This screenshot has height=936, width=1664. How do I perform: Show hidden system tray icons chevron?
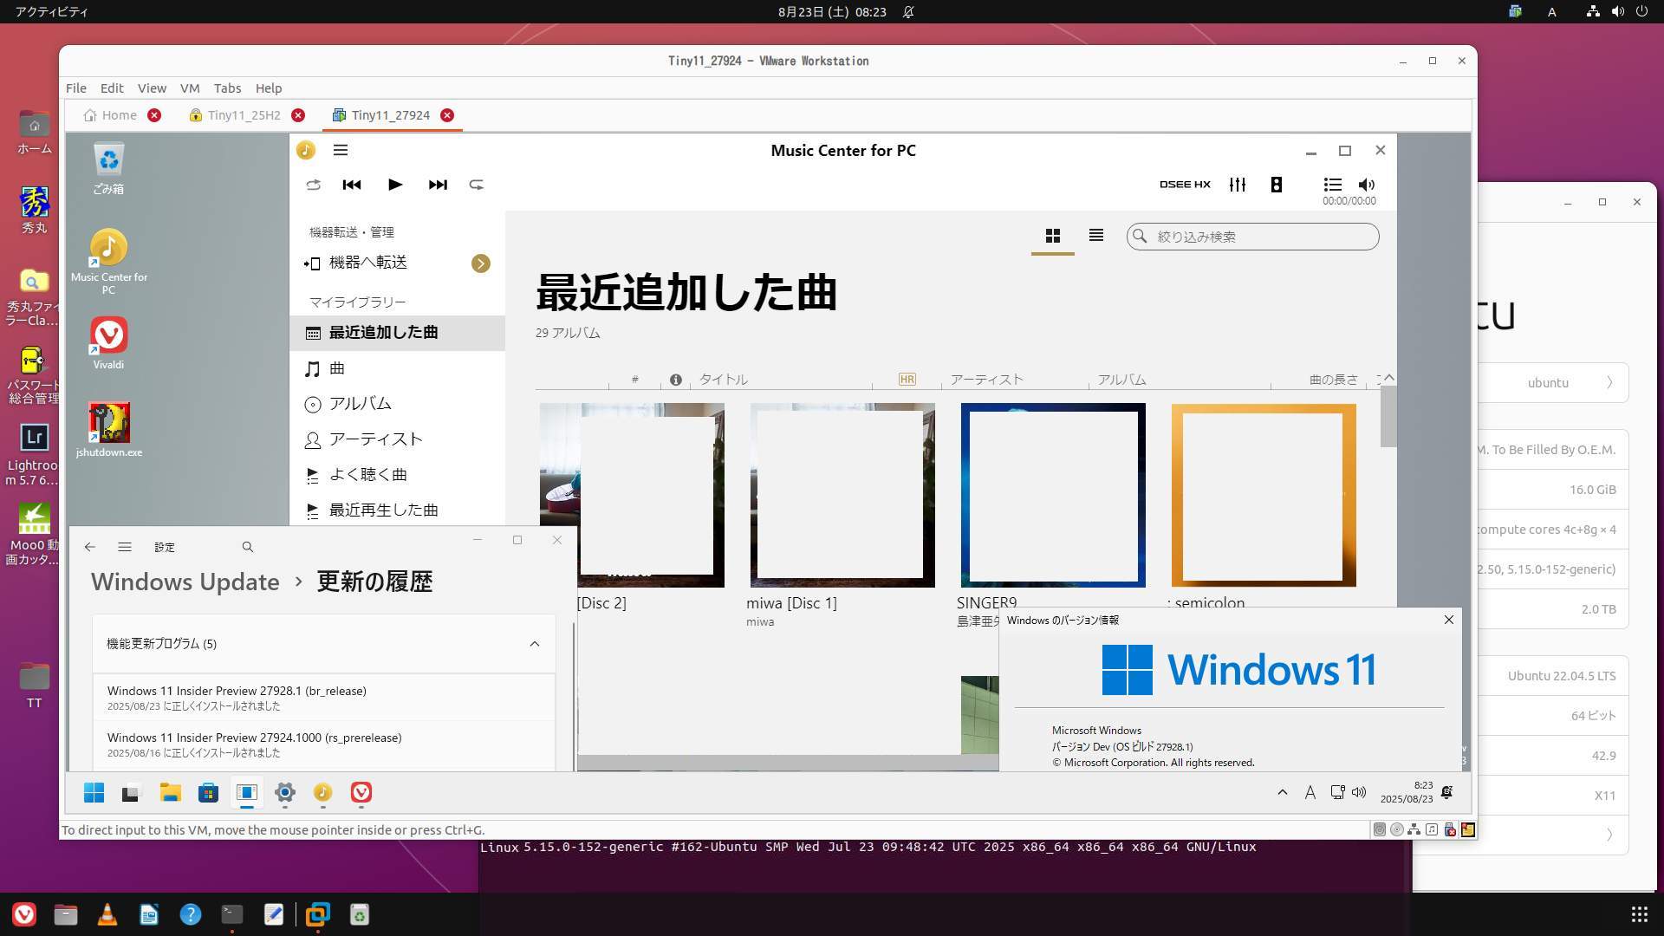click(x=1282, y=792)
